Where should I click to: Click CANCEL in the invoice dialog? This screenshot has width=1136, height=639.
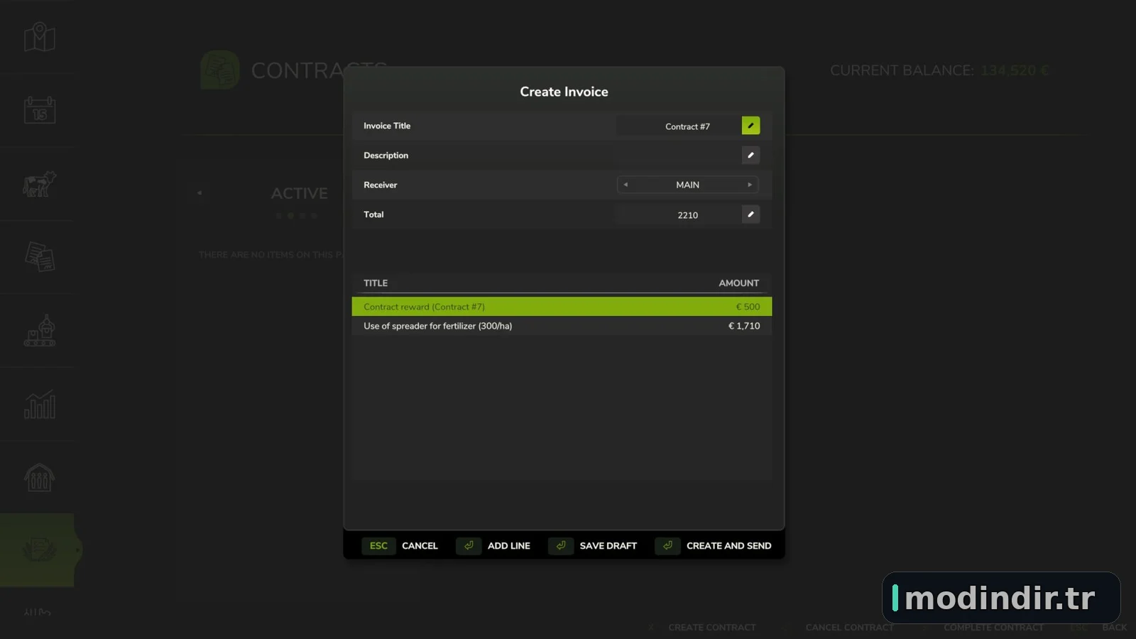pos(420,546)
